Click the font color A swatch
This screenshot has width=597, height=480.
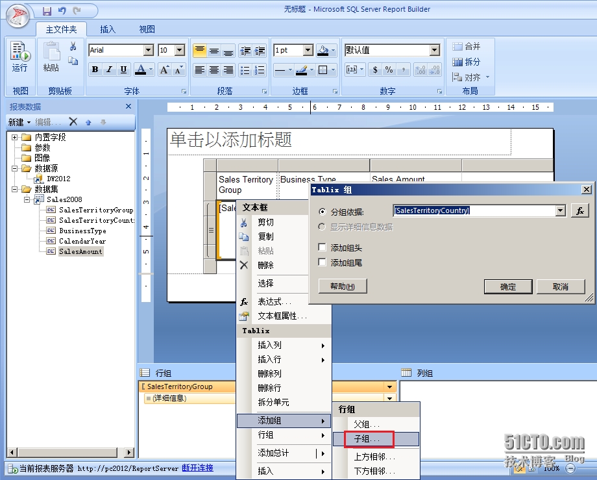pyautogui.click(x=141, y=69)
